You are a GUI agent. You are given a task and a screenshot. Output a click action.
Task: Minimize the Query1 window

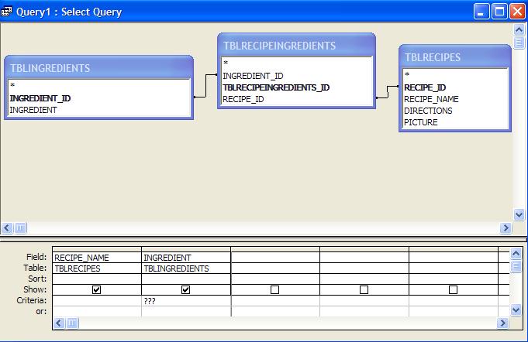[481, 12]
